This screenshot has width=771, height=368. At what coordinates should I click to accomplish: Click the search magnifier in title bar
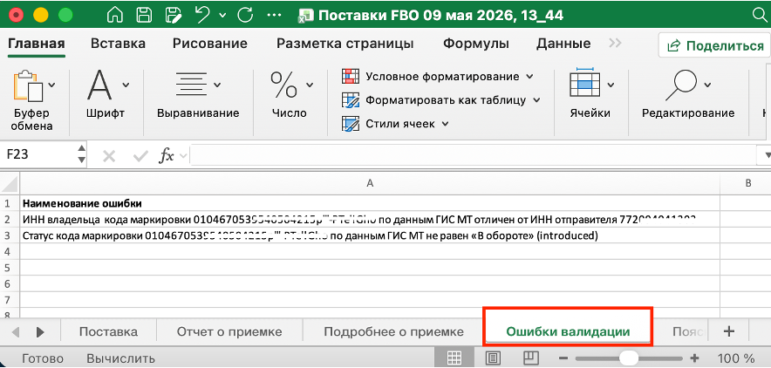(761, 15)
